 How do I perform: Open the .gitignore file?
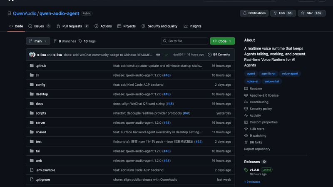tap(43, 180)
